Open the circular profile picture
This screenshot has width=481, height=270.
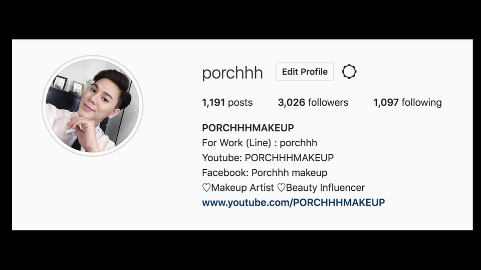click(x=92, y=106)
